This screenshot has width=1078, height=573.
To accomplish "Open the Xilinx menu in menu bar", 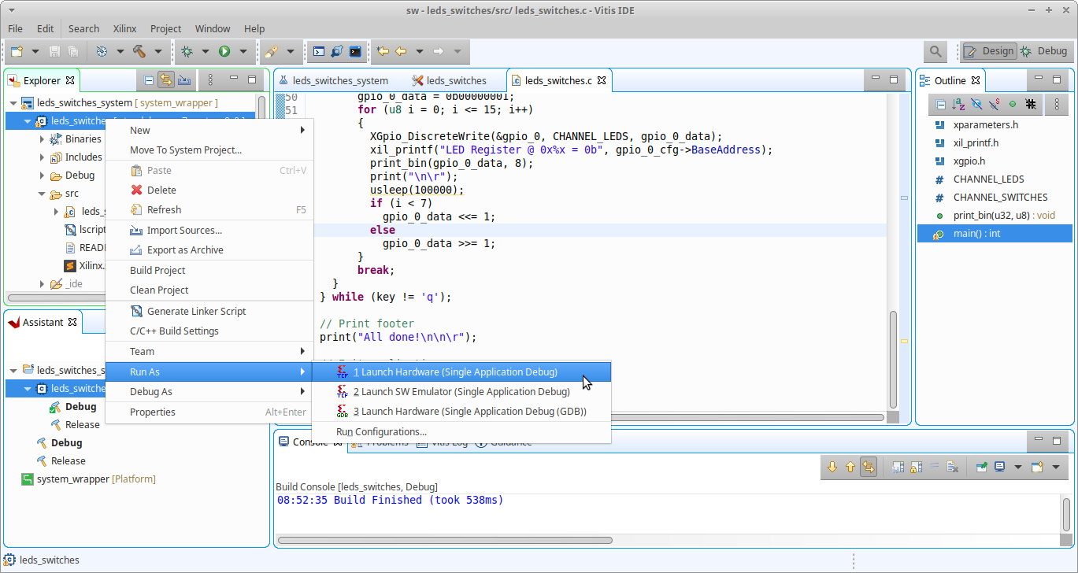I will point(124,28).
